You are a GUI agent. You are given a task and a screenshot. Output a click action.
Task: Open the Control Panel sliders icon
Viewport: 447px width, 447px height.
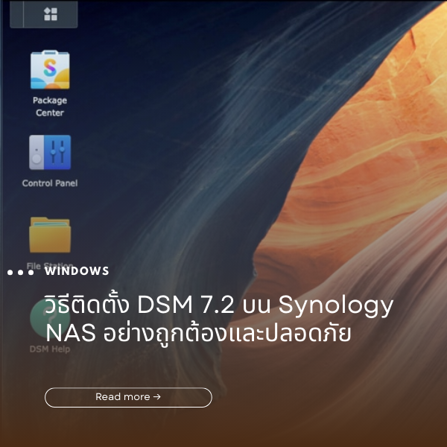[x=50, y=152]
